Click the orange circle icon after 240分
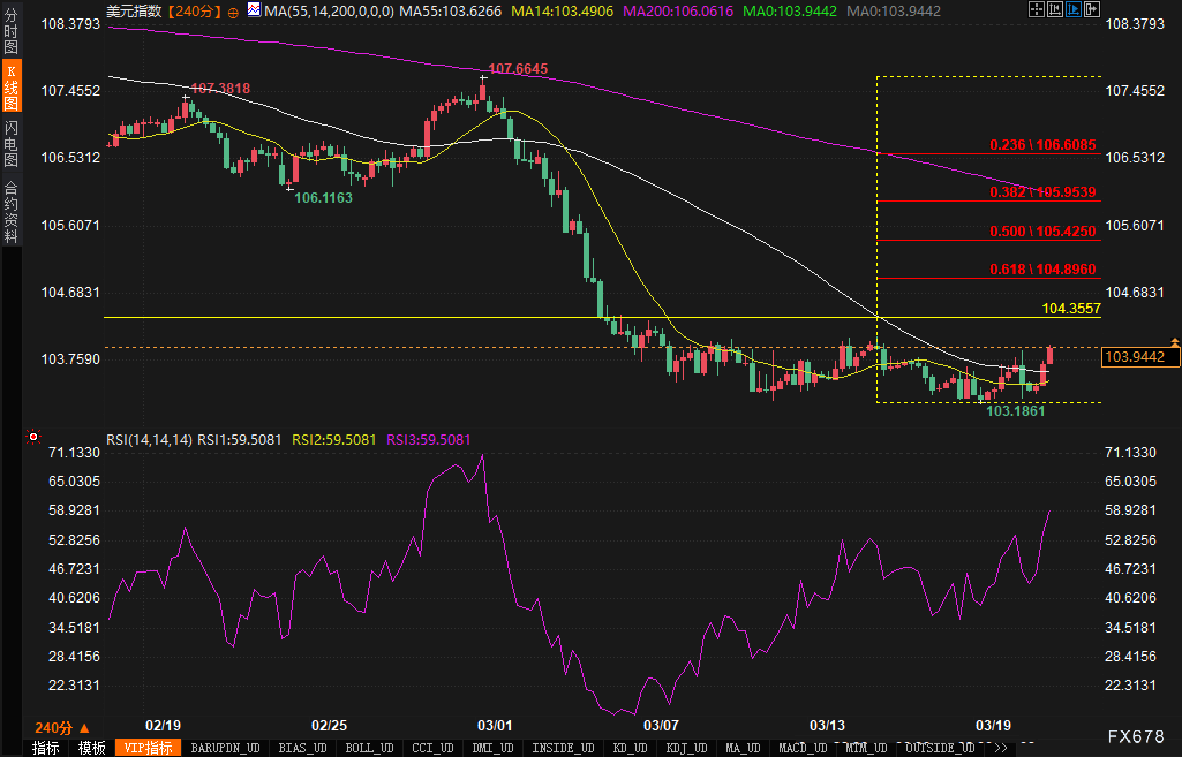This screenshot has width=1182, height=757. click(x=233, y=13)
